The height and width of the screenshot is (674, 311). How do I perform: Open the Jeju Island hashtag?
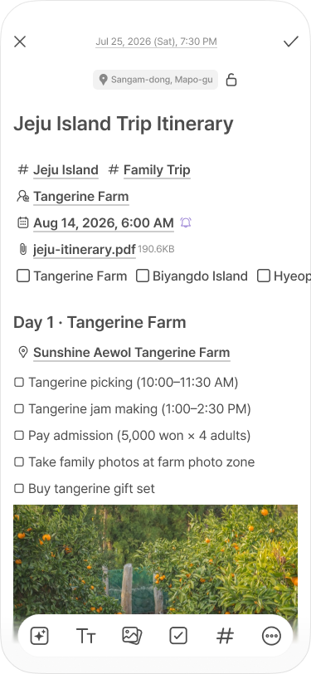coord(66,170)
